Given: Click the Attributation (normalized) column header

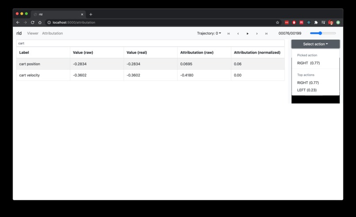Looking at the screenshot, I should (257, 52).
